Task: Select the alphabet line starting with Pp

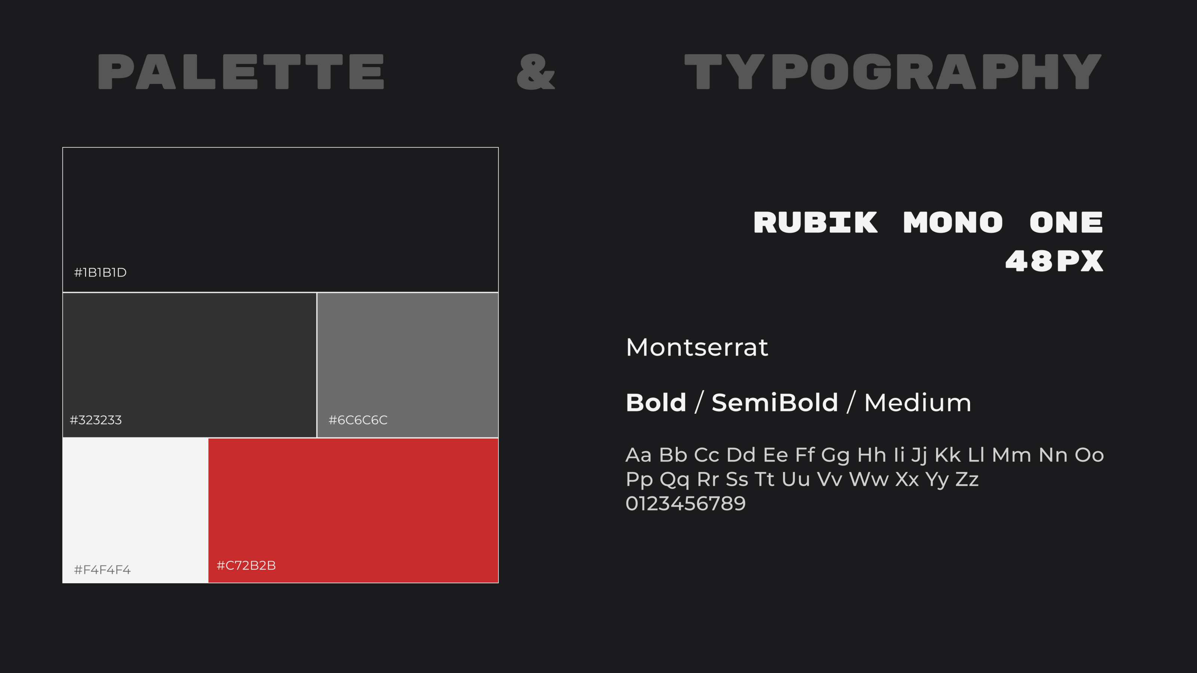Action: (802, 479)
